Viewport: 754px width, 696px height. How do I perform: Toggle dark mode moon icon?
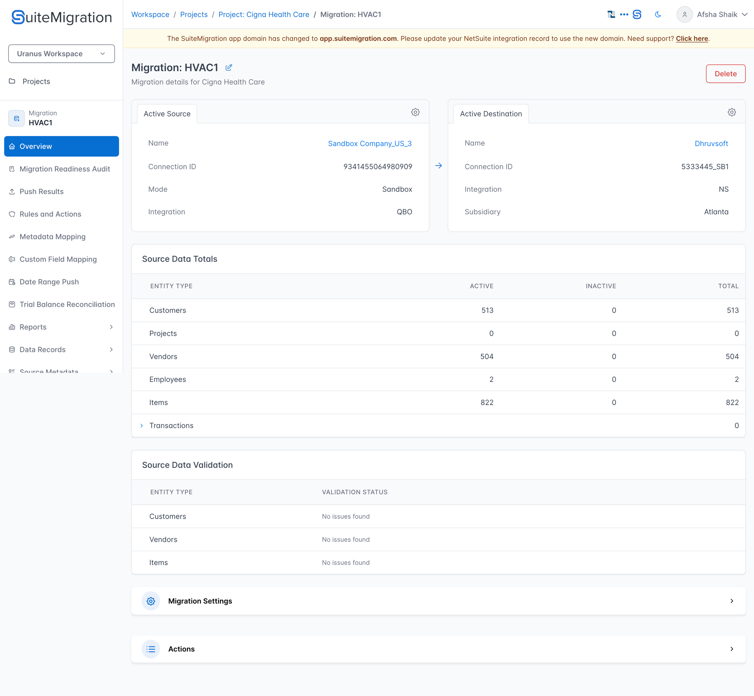[658, 14]
